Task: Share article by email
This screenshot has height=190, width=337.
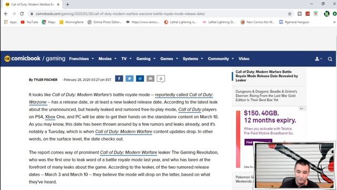Action: pos(151,79)
